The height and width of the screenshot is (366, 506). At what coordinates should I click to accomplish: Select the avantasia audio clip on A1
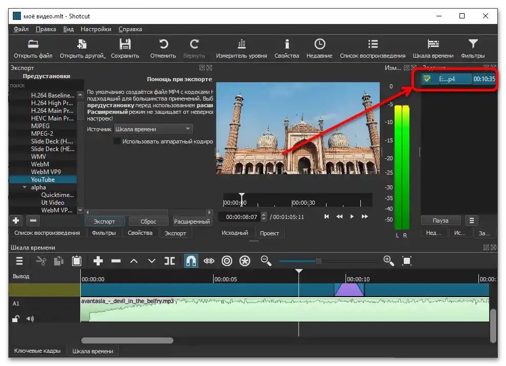(285, 310)
